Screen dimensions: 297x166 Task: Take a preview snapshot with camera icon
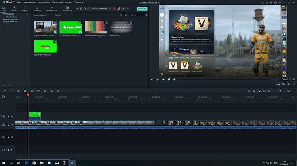pos(284,84)
